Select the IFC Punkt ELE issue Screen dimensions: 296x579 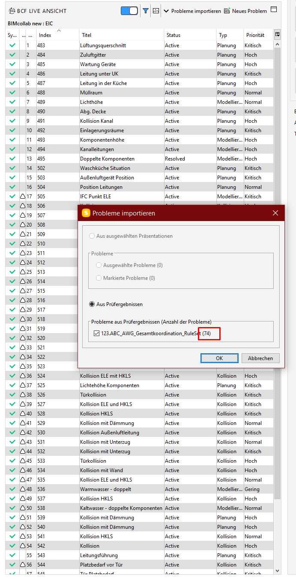96,197
